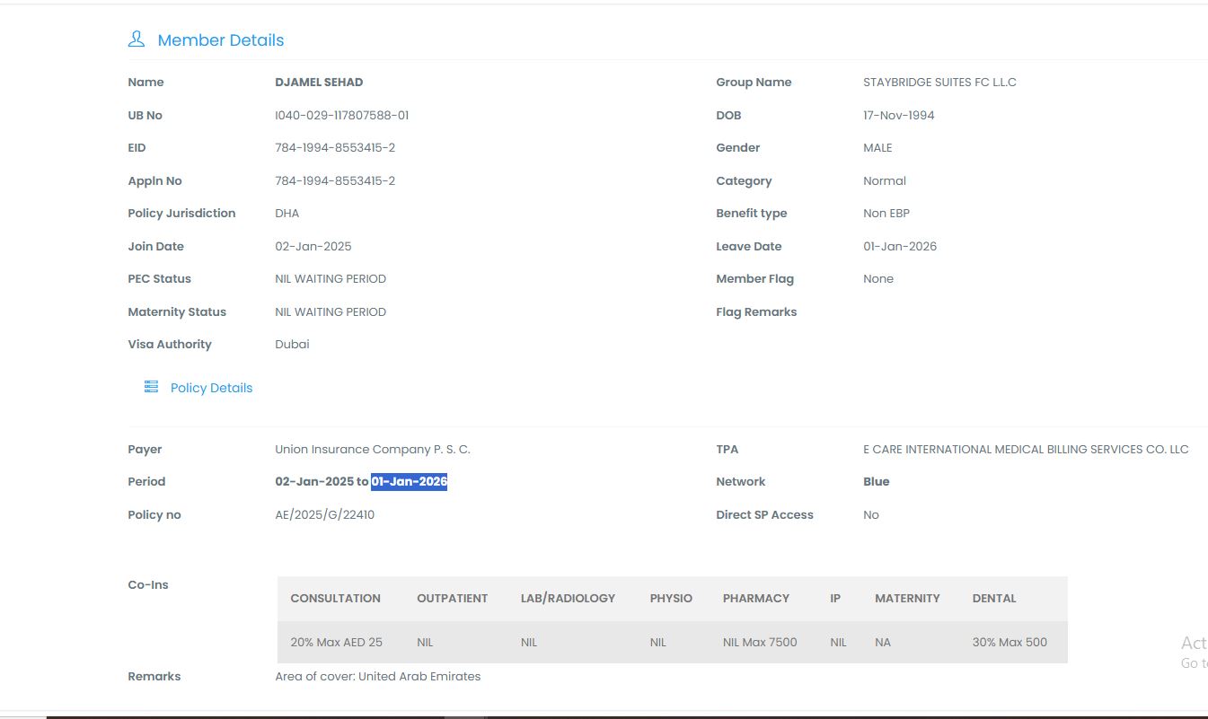This screenshot has width=1208, height=719.
Task: Click the DOB value 17-Nov-1994
Action: coord(899,116)
